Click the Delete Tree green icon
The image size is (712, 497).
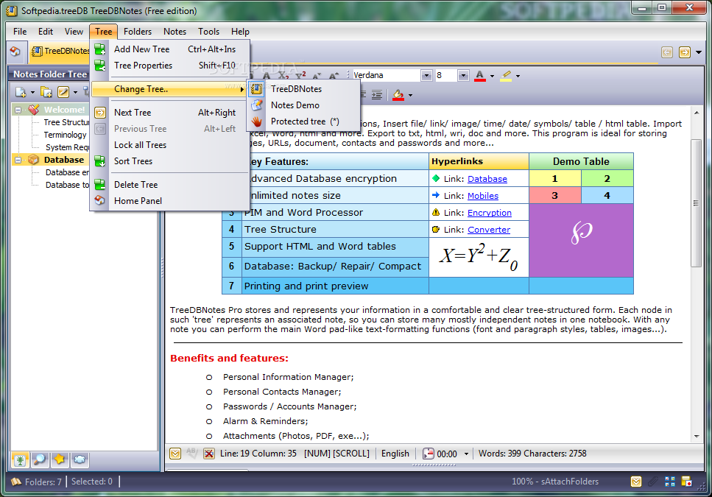[100, 185]
